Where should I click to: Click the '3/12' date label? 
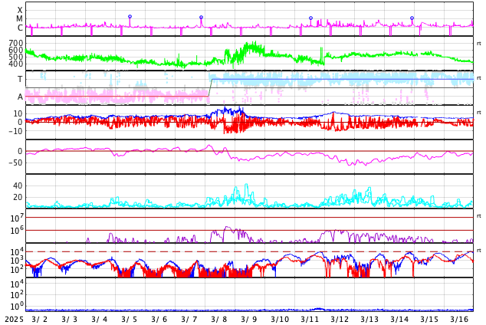[x=340, y=320]
